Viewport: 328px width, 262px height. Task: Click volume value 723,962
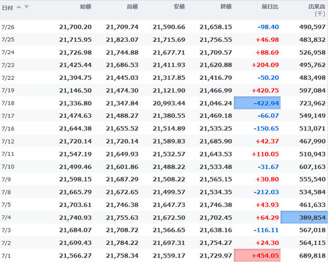(x=312, y=103)
